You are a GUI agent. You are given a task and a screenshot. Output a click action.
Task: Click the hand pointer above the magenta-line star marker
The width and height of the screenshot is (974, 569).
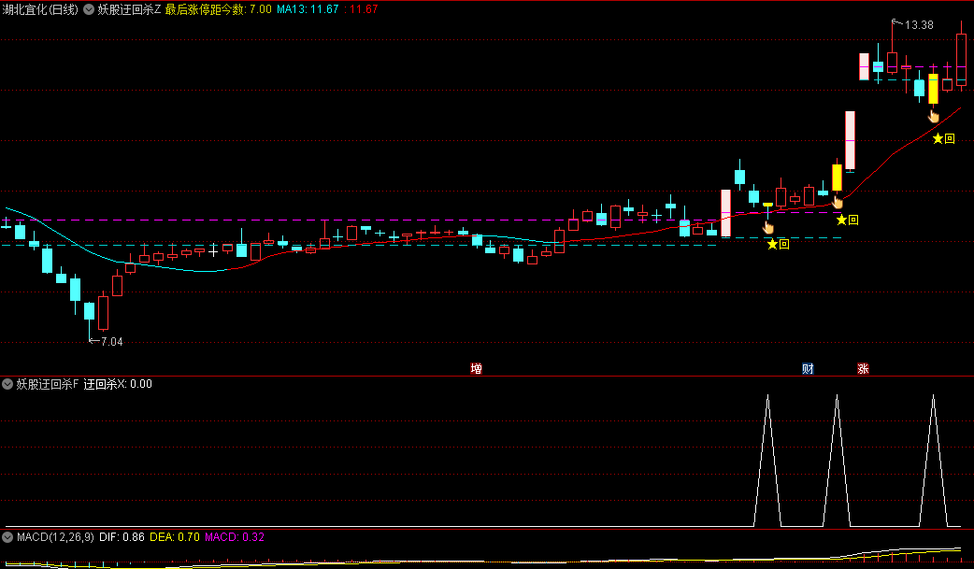click(838, 202)
